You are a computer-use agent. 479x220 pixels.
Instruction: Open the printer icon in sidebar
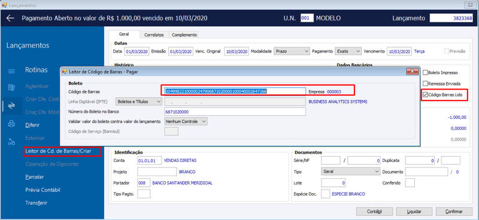tap(11, 124)
